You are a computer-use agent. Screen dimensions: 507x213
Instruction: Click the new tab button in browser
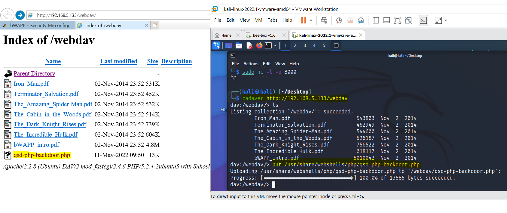click(x=154, y=25)
